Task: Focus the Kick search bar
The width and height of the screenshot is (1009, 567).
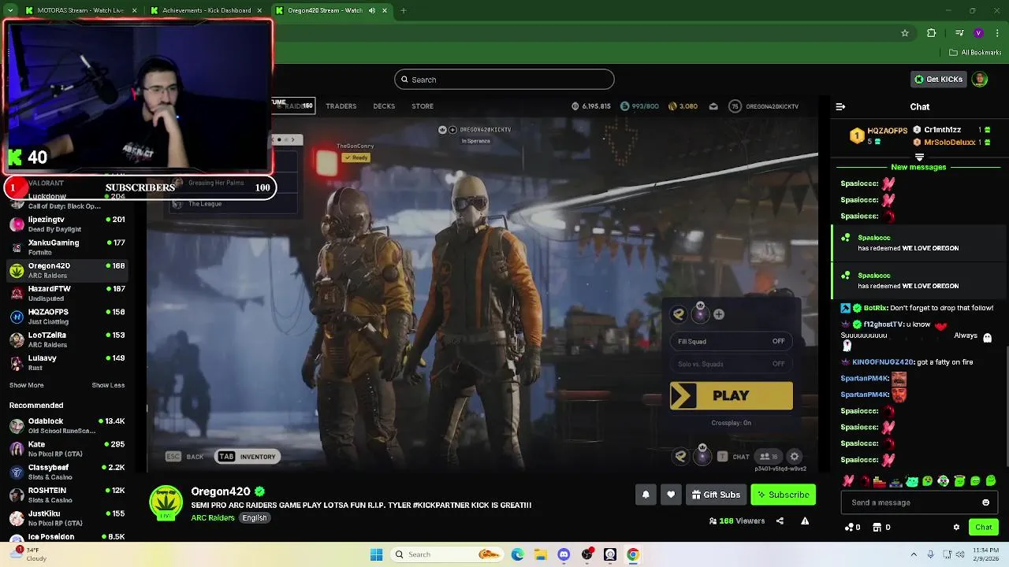Action: (504, 80)
